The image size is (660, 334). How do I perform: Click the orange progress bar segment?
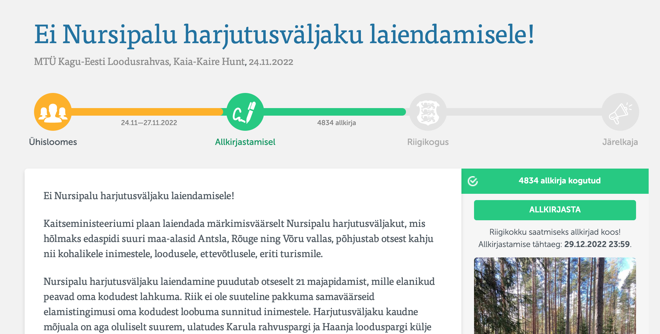[x=148, y=112]
